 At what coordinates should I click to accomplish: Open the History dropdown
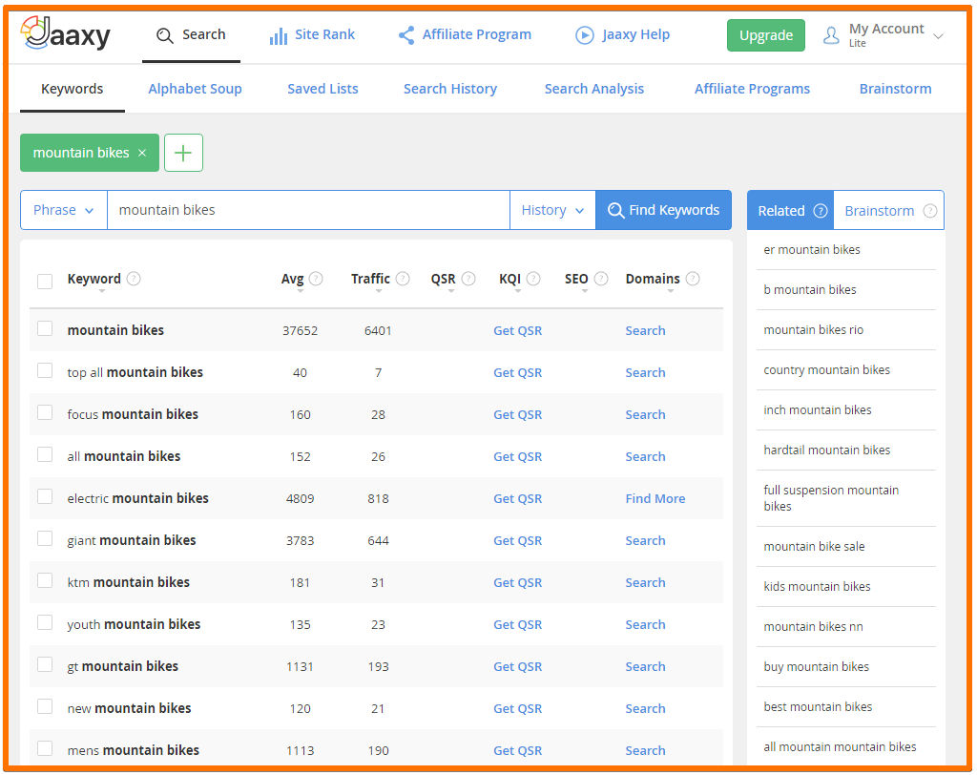(x=552, y=210)
